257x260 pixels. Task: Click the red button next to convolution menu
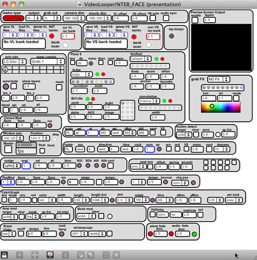[x=170, y=101]
